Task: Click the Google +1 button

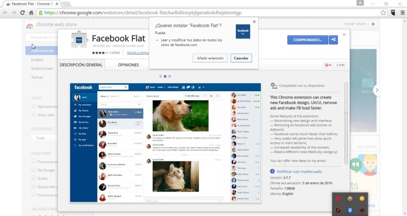Action: point(328,65)
